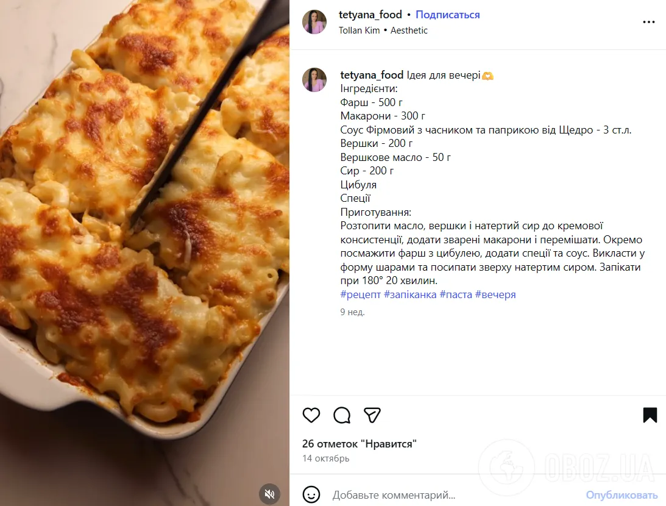Open the tetyana_food username in the header
This screenshot has width=666, height=506.
tap(370, 14)
